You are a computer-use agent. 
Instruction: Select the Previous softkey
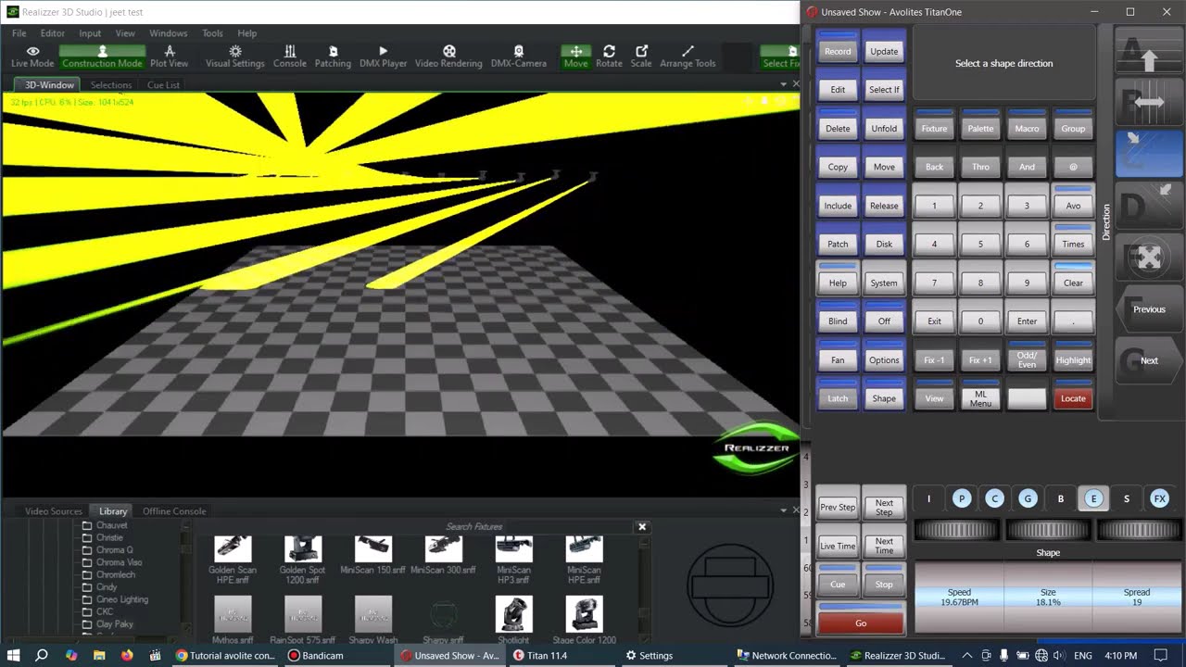point(1149,309)
